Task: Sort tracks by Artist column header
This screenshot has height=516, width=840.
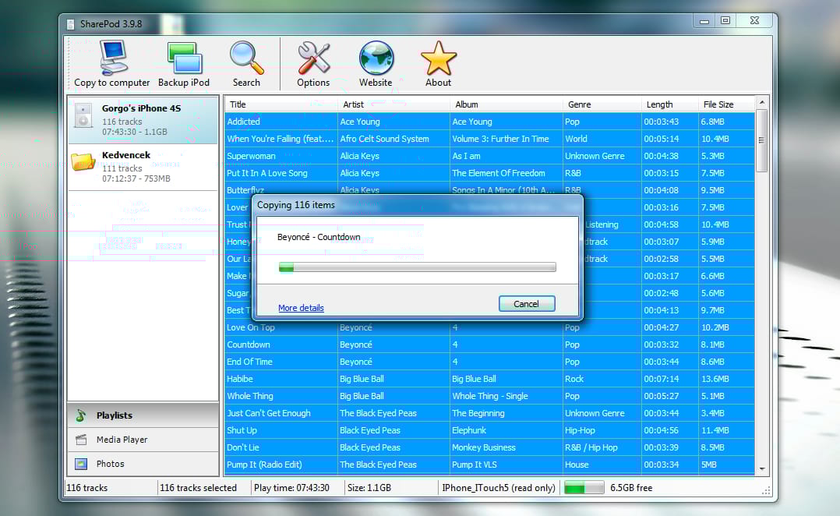Action: (x=394, y=104)
